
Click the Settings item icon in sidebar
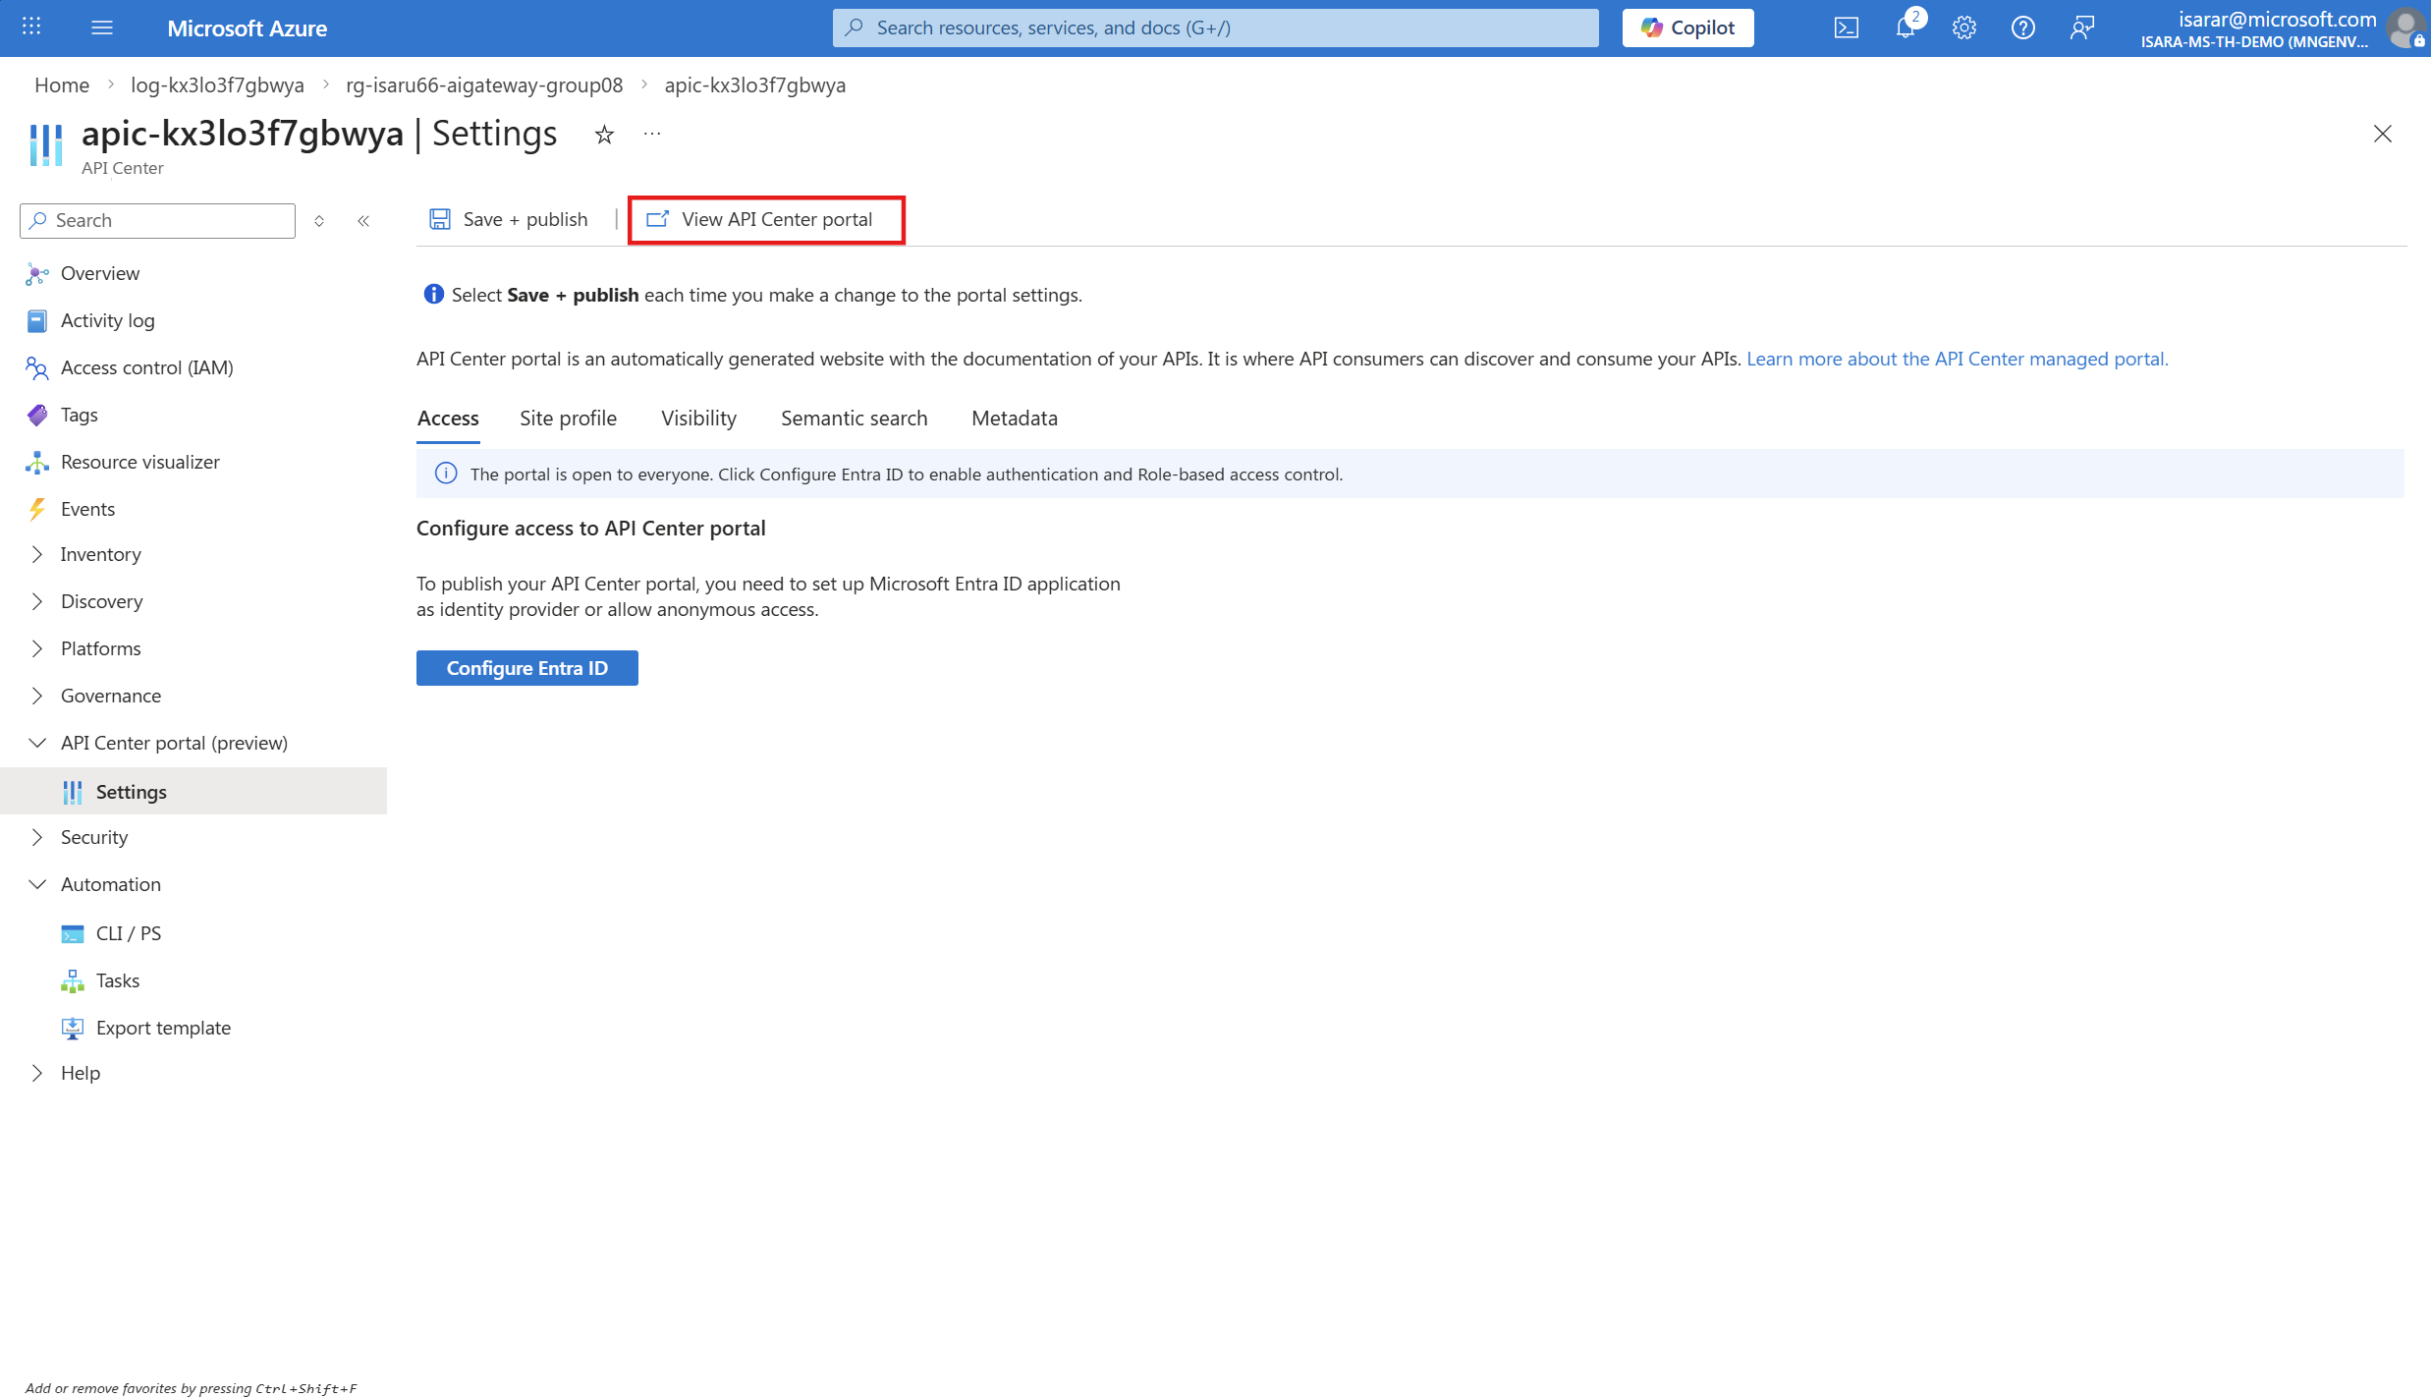[x=73, y=793]
